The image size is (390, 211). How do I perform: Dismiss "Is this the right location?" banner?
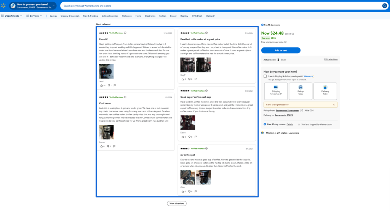[334, 105]
